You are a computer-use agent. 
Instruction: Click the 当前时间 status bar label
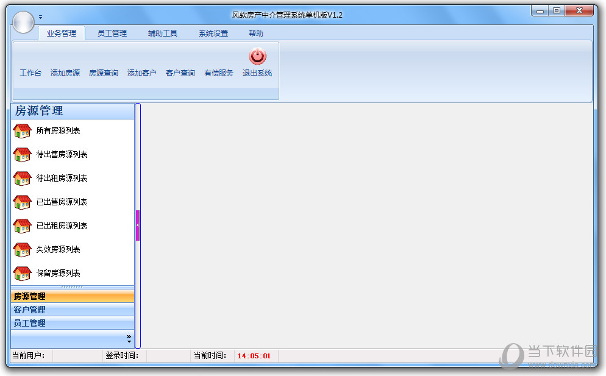[x=210, y=355]
